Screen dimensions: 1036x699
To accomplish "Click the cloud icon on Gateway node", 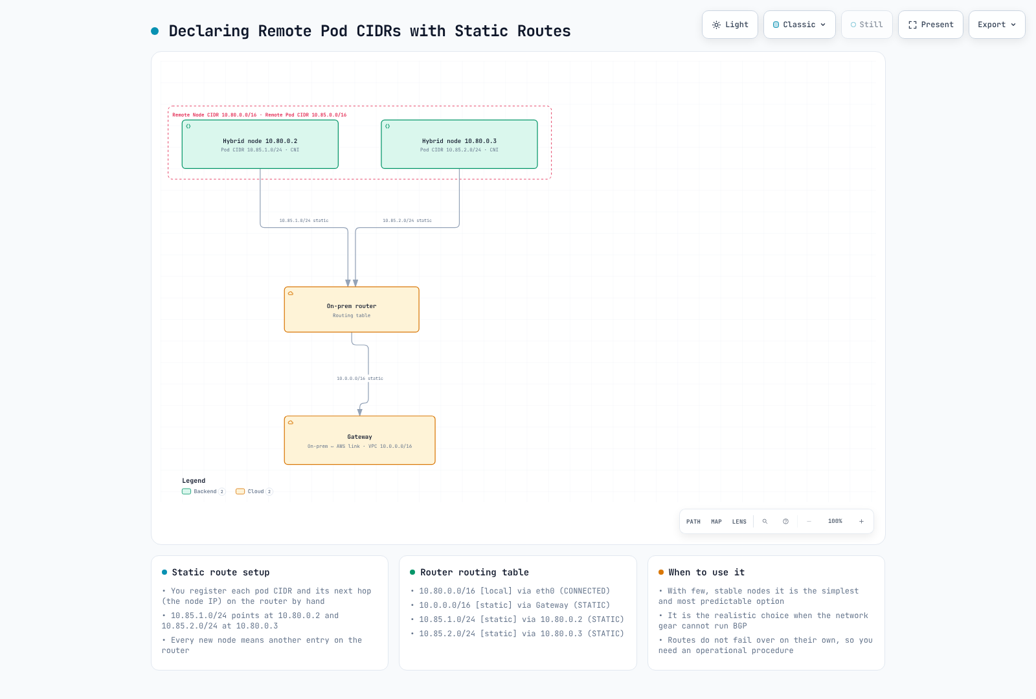I will (x=291, y=423).
